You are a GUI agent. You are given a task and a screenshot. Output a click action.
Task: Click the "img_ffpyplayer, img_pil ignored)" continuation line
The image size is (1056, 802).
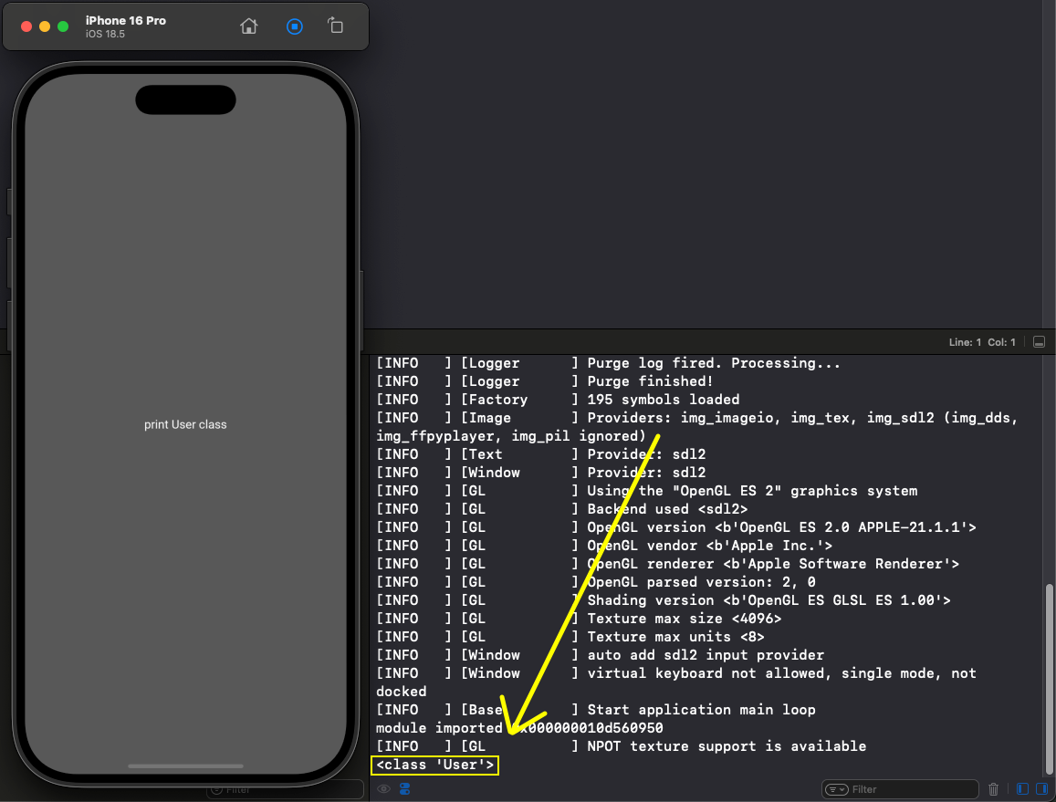pyautogui.click(x=511, y=436)
